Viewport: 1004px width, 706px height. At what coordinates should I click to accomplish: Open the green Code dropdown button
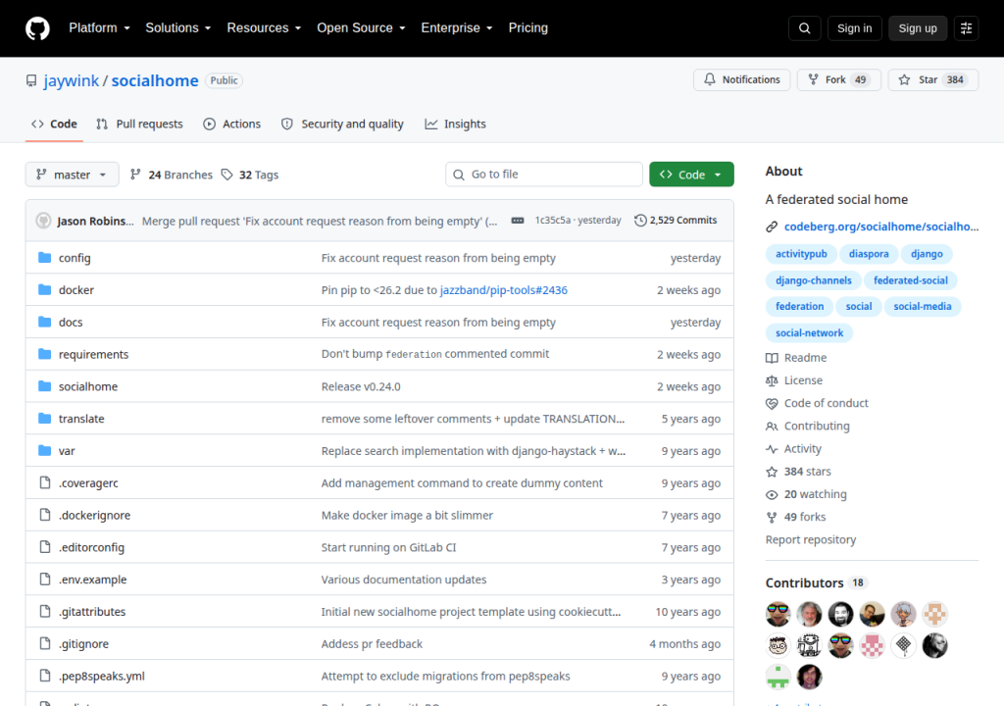click(x=691, y=175)
